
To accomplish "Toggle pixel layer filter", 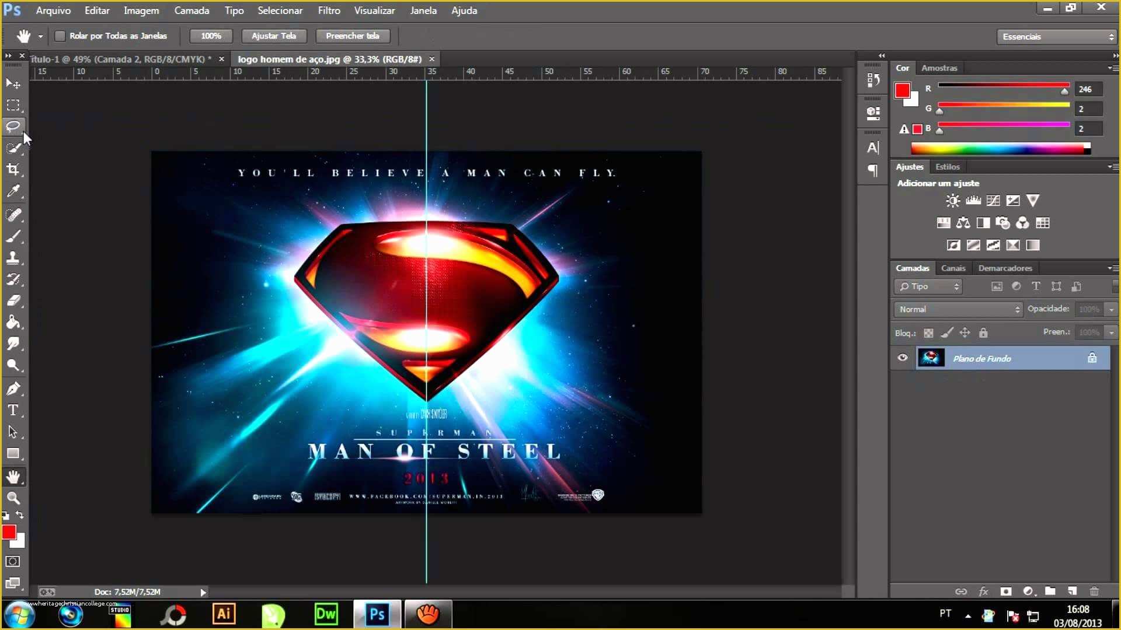I will pos(997,286).
